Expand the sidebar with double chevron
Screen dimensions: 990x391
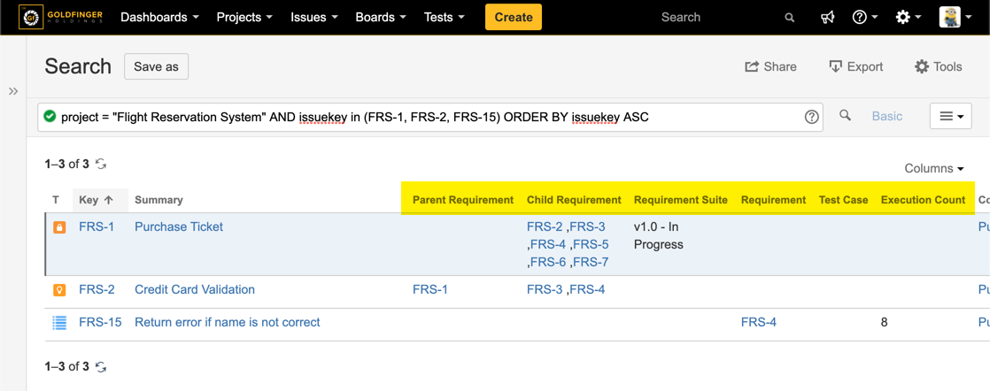coord(13,91)
